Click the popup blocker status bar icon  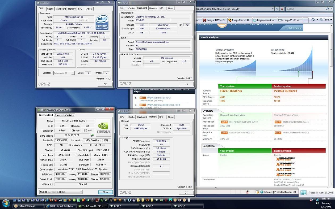coord(247,192)
